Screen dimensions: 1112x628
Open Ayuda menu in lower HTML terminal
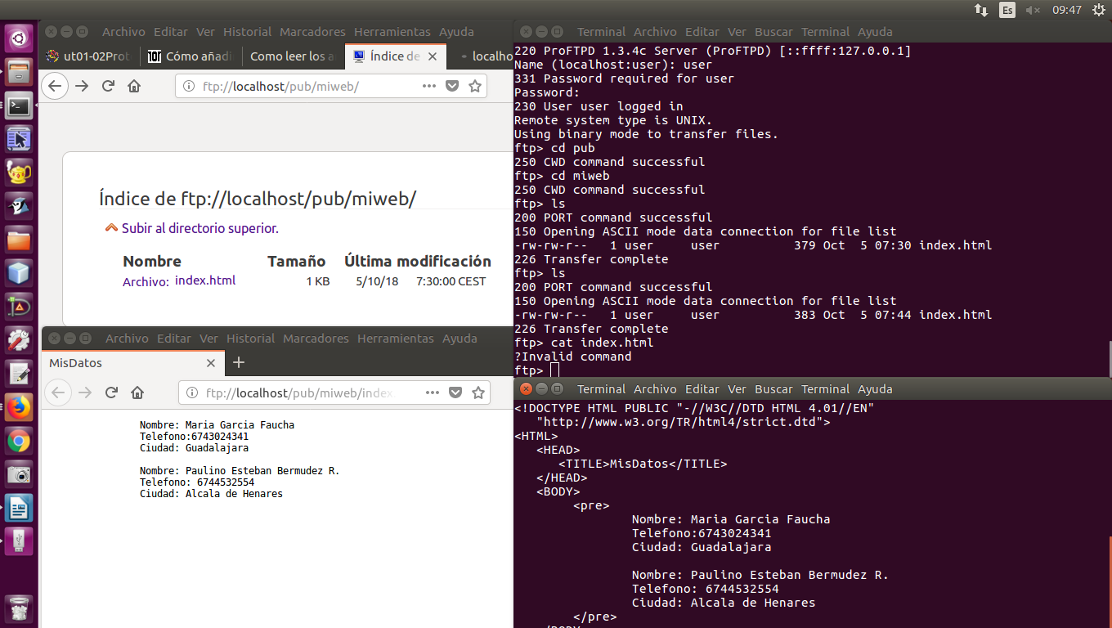click(875, 389)
